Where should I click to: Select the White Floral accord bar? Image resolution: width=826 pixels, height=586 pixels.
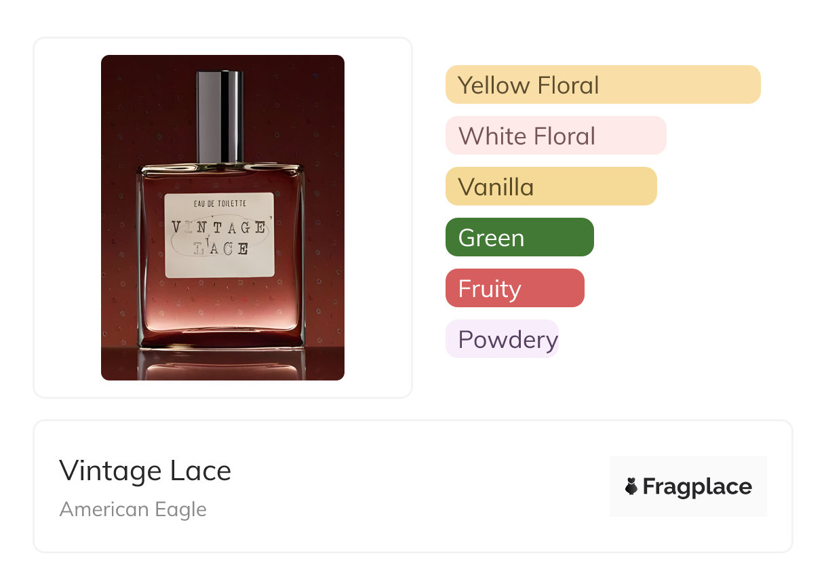pyautogui.click(x=556, y=136)
